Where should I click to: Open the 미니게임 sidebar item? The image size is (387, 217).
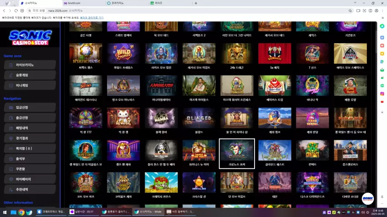(30, 85)
